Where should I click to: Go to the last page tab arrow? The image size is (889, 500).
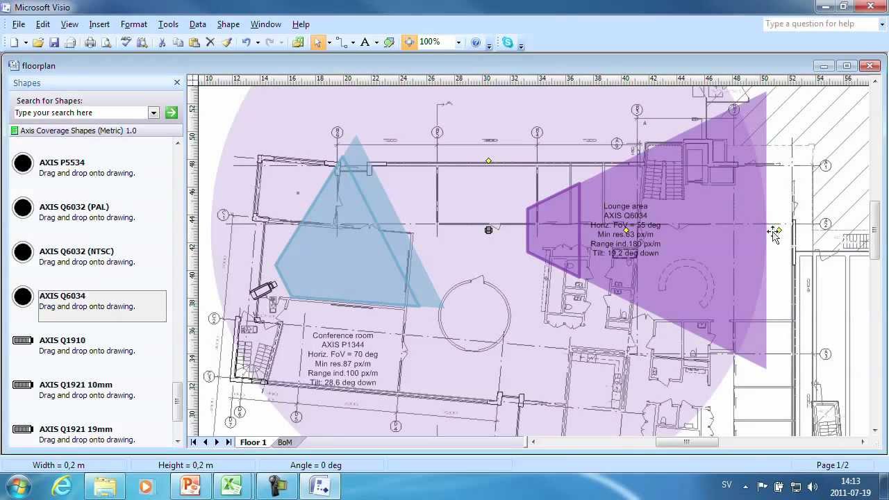coord(229,442)
